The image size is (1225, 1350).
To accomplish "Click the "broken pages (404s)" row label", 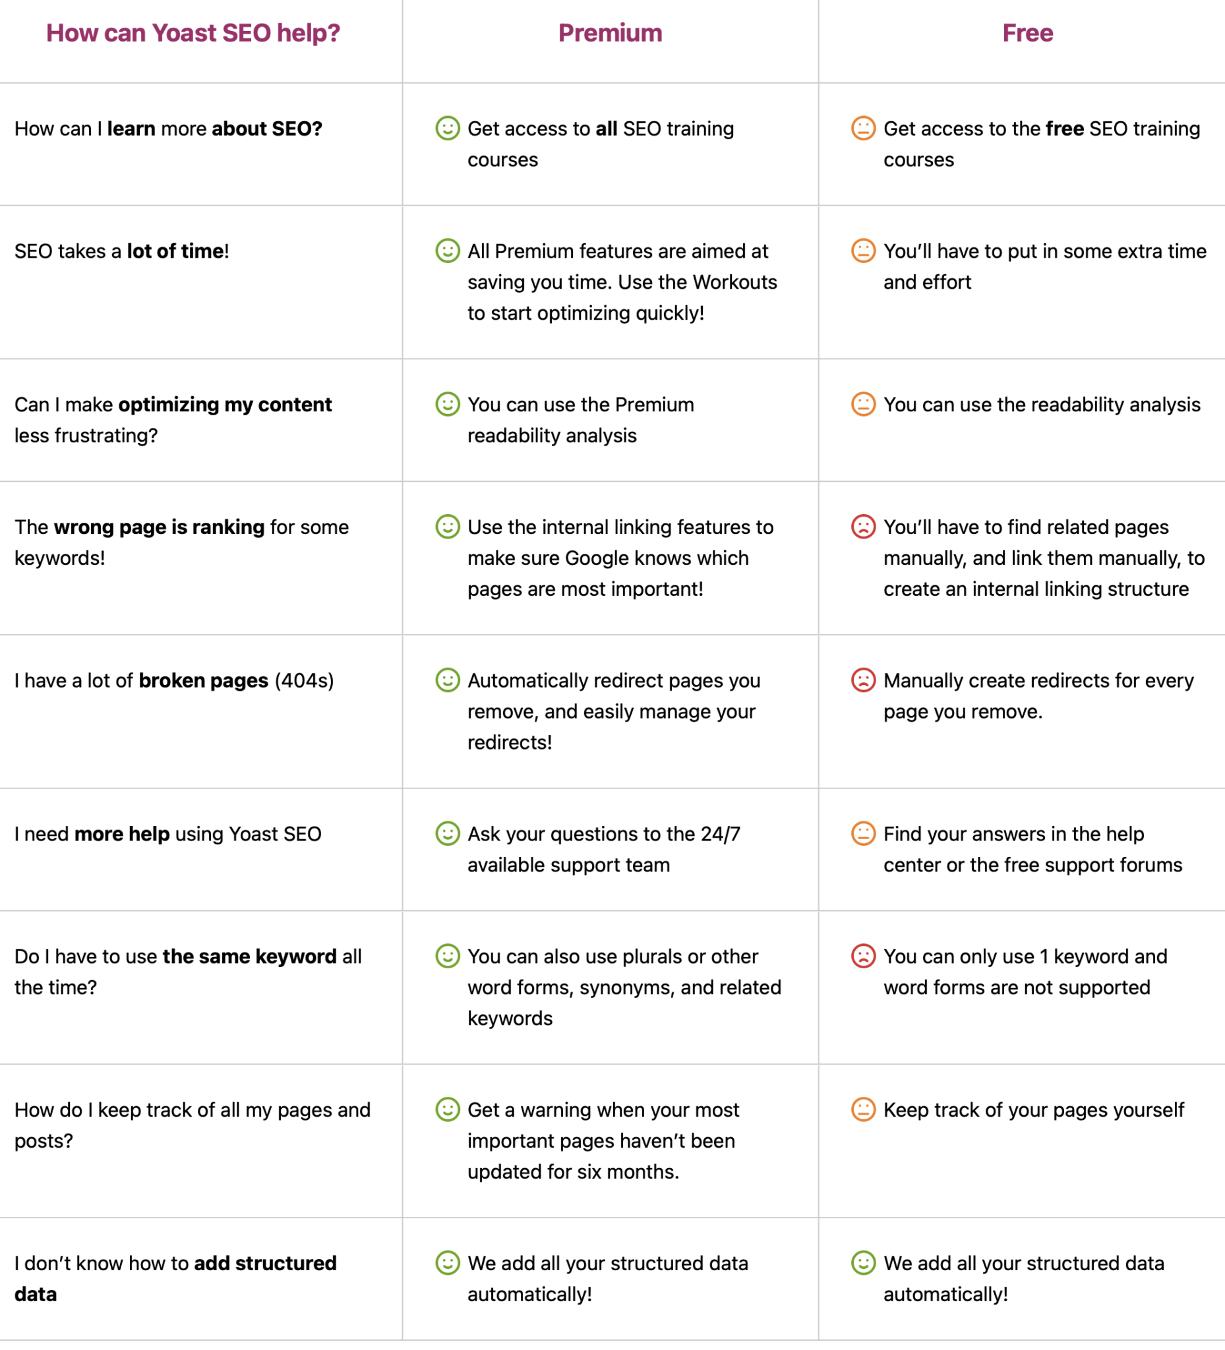I will (174, 680).
